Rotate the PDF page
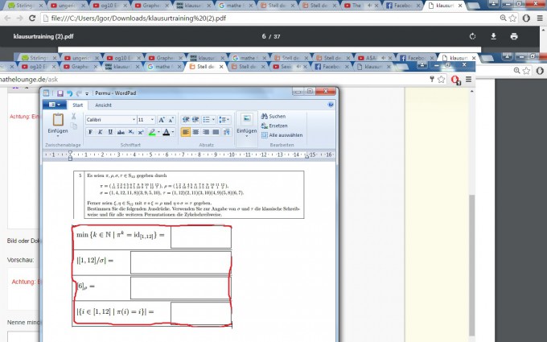Screen dimensions: 547x342 coord(472,36)
